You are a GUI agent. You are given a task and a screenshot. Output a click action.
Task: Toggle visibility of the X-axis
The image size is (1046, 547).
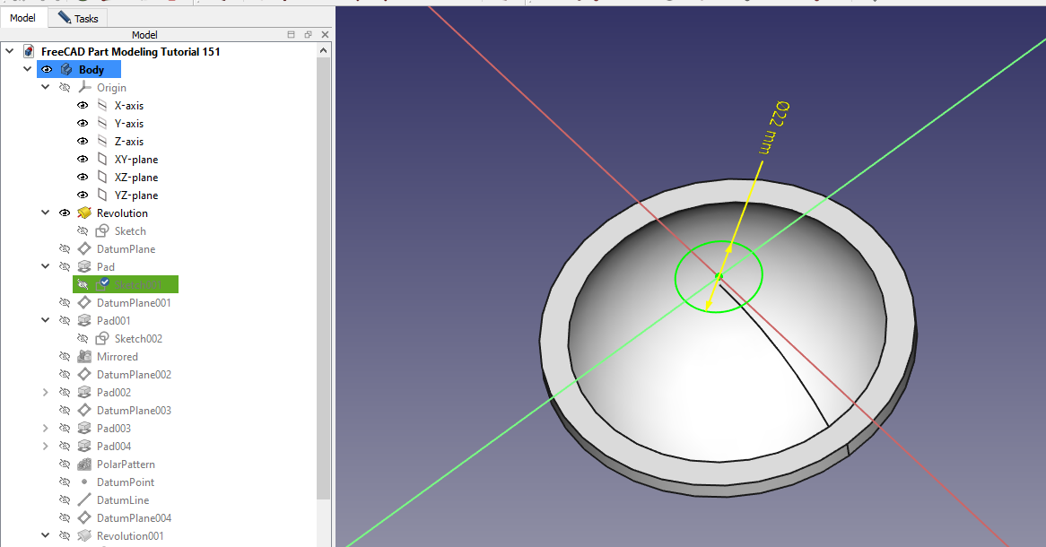pos(83,106)
